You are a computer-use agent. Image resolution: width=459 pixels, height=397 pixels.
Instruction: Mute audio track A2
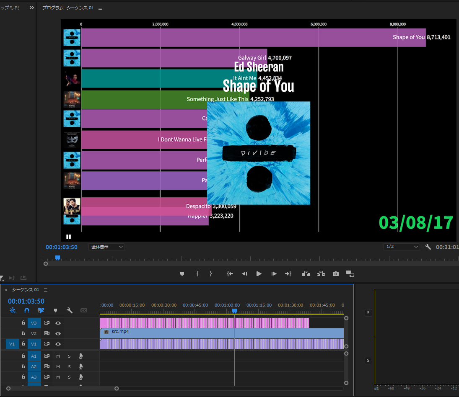pos(58,366)
